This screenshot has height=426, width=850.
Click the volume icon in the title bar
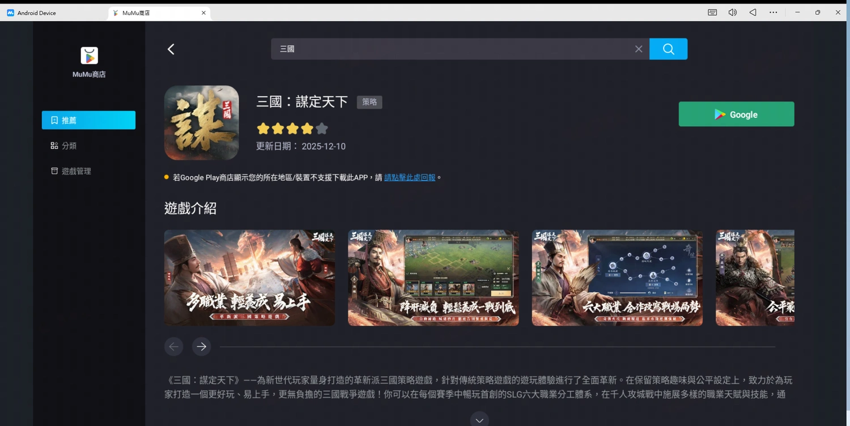[732, 12]
